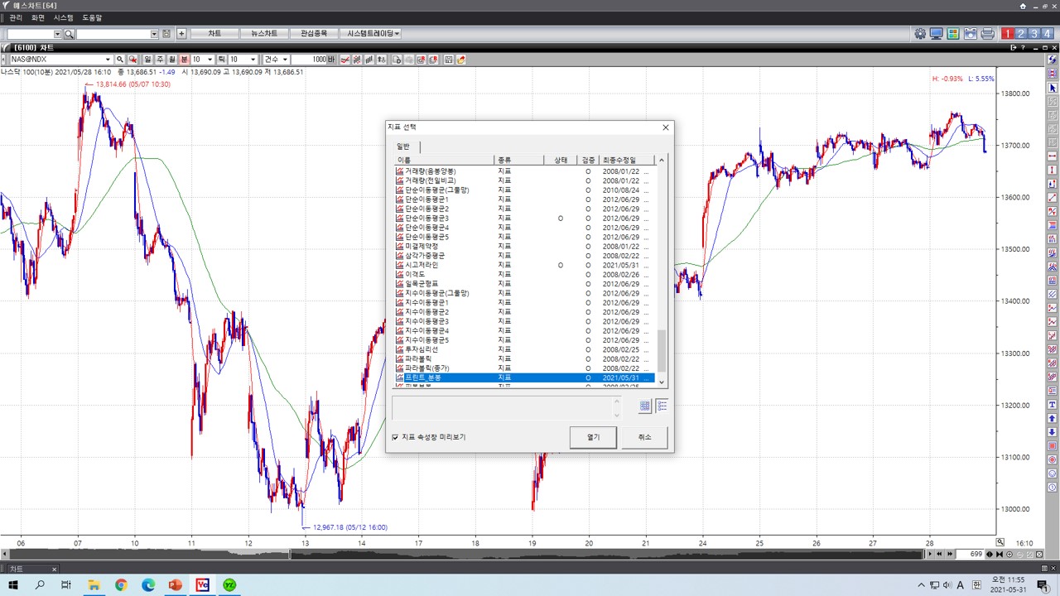
Task: Open settings via the gear icon
Action: coord(920,34)
